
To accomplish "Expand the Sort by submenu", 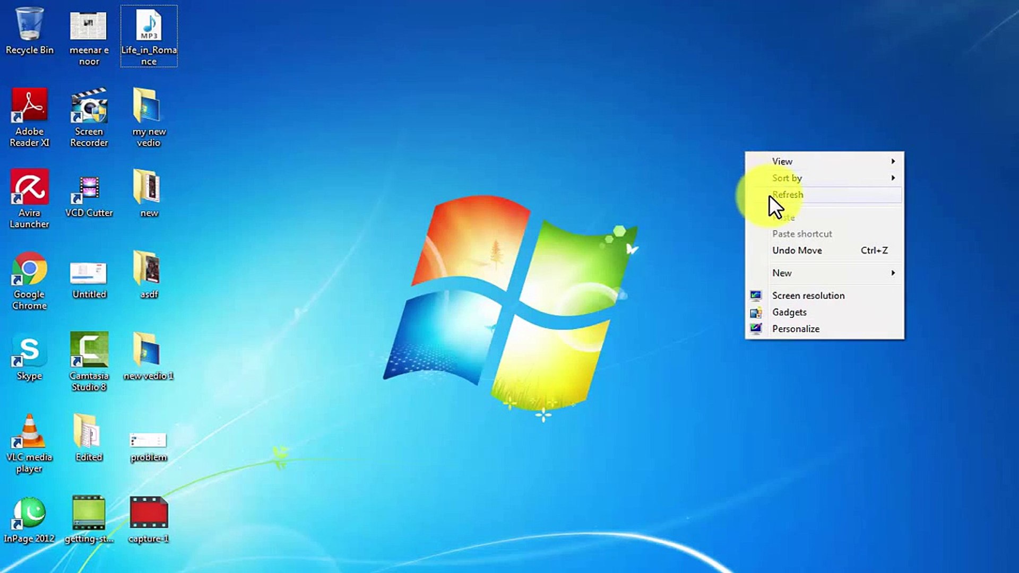I will click(x=787, y=178).
